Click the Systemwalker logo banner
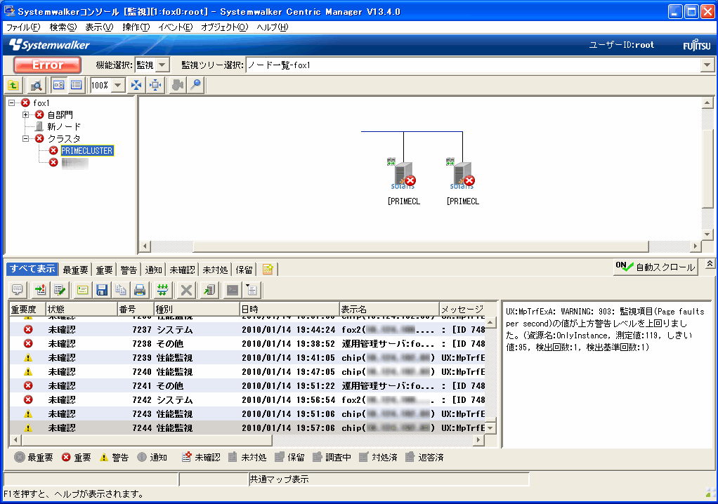718x504 pixels. pyautogui.click(x=49, y=45)
